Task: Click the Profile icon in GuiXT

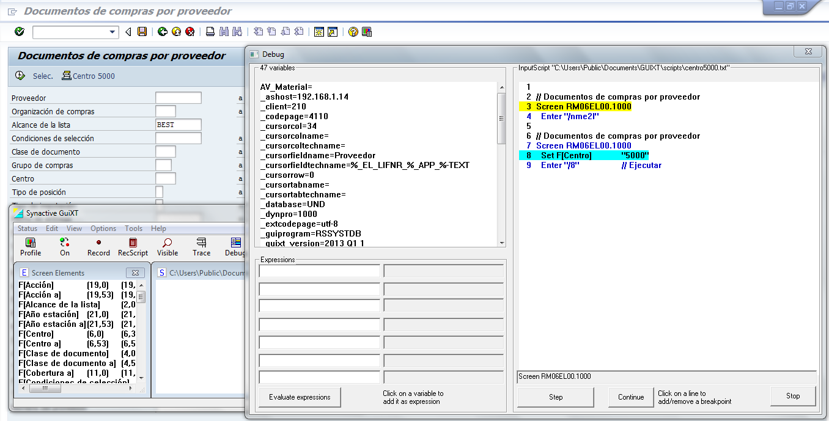Action: point(31,247)
